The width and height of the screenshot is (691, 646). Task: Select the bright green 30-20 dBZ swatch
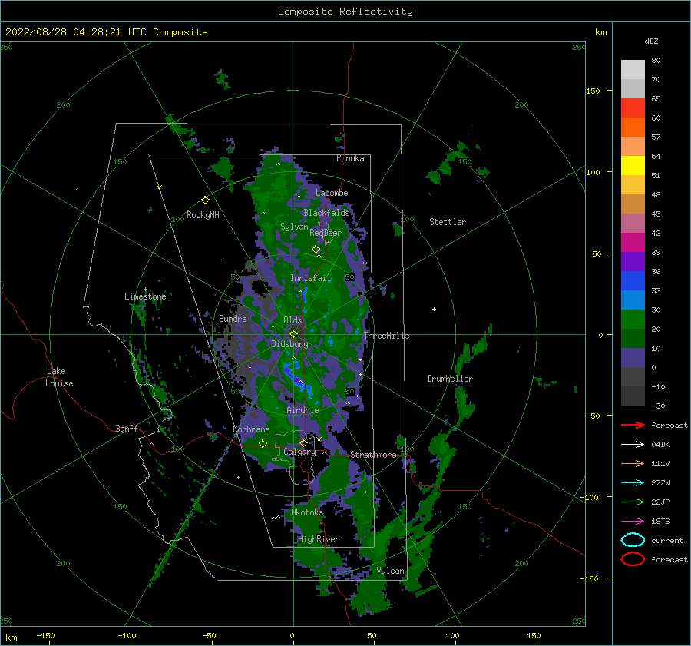pos(633,320)
